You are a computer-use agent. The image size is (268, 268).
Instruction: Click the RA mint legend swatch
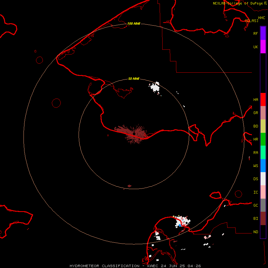pos(263,152)
